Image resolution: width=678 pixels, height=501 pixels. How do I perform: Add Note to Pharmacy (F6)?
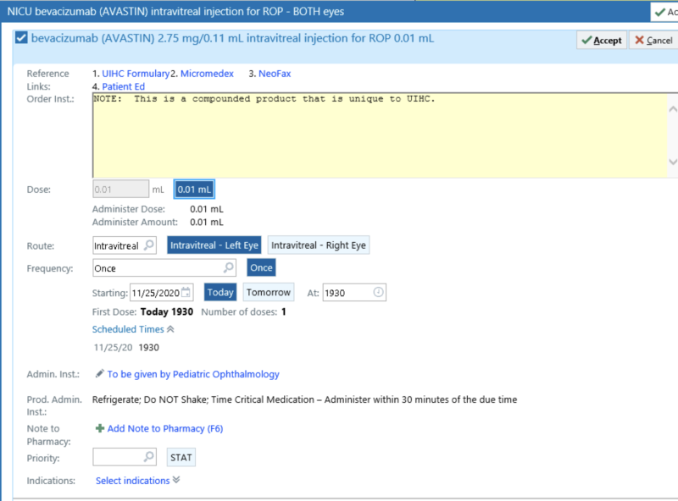click(x=165, y=428)
